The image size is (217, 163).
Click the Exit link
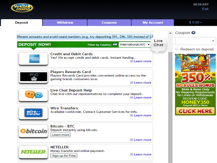pos(205,9)
